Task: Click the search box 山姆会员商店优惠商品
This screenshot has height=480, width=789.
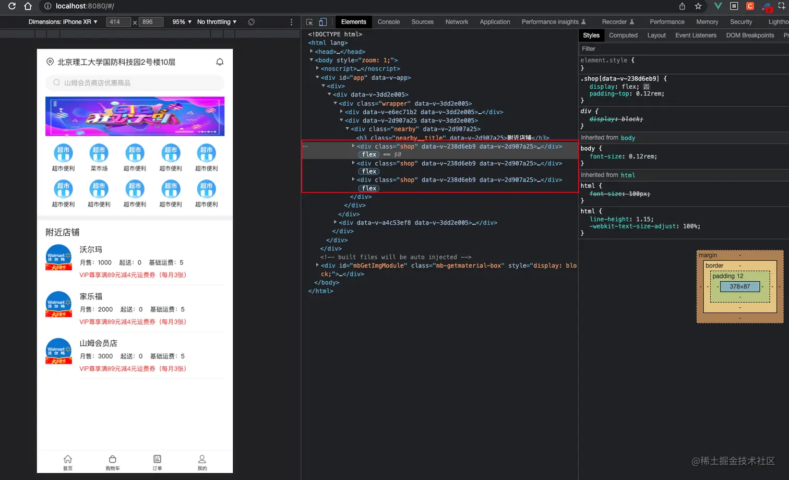Action: click(x=135, y=83)
